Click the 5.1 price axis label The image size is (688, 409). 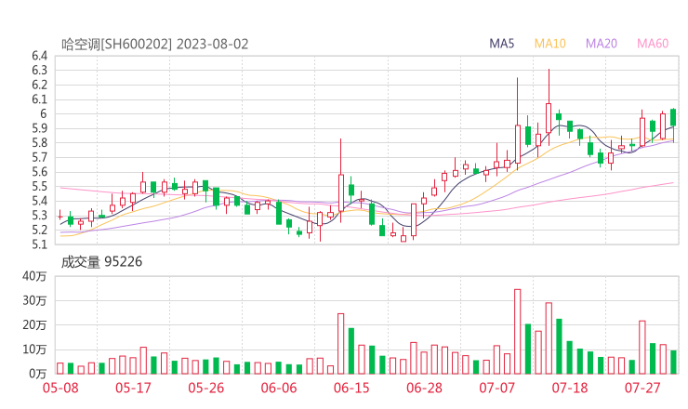(39, 244)
